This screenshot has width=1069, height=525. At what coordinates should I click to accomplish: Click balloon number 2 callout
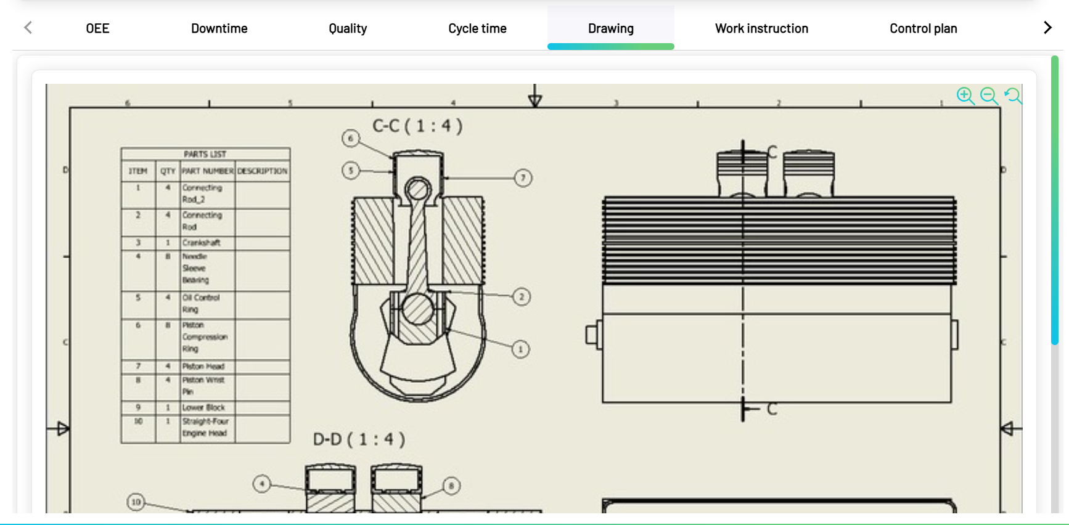(x=522, y=297)
